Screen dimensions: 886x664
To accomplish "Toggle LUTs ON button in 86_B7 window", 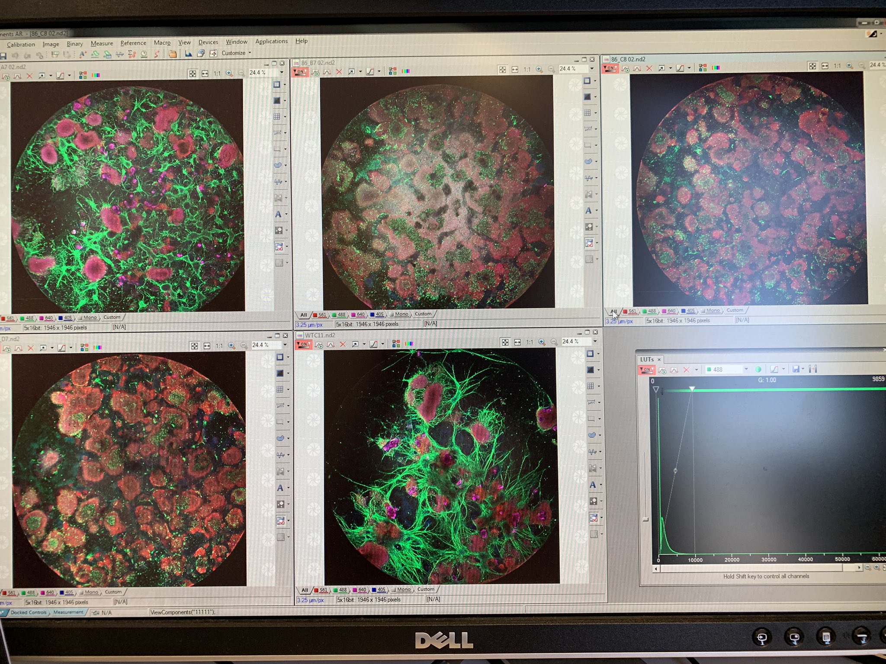I will pyautogui.click(x=299, y=72).
